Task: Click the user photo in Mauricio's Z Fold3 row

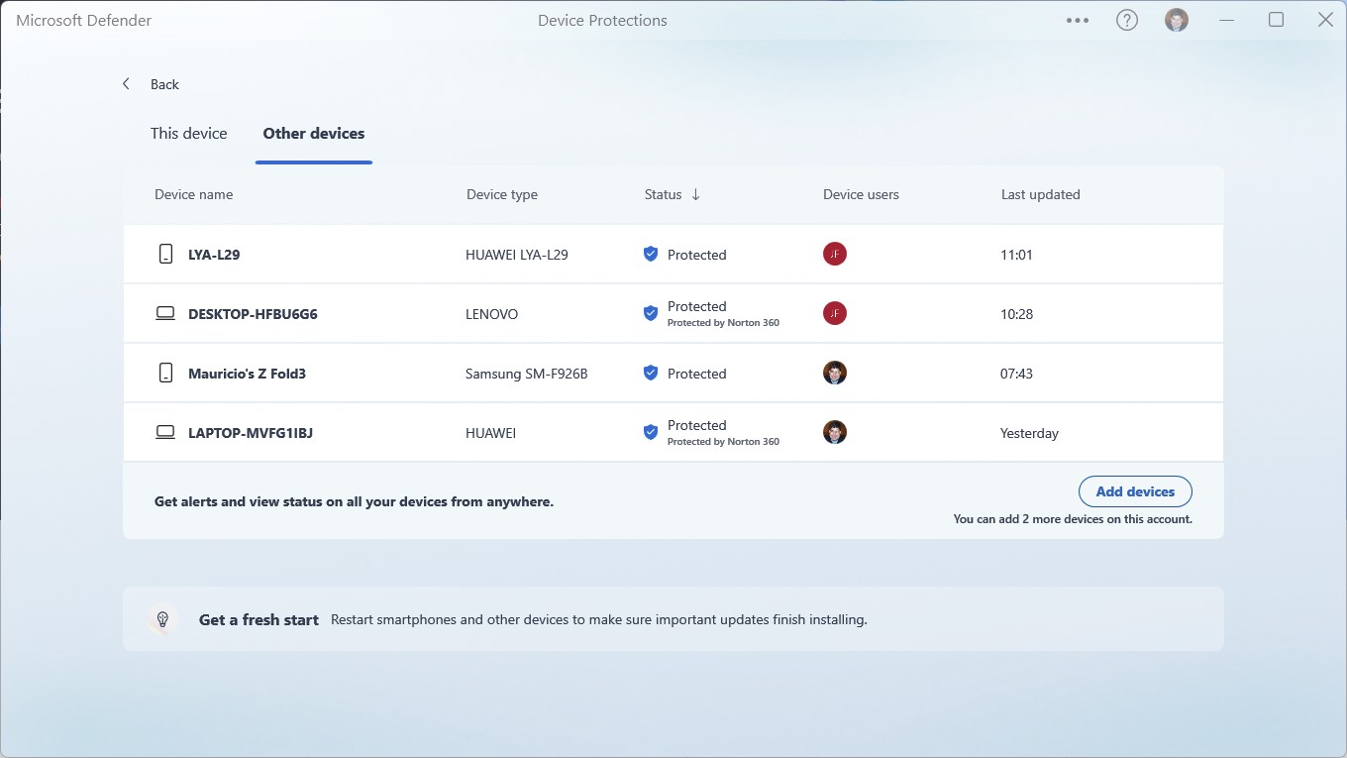Action: pyautogui.click(x=835, y=373)
